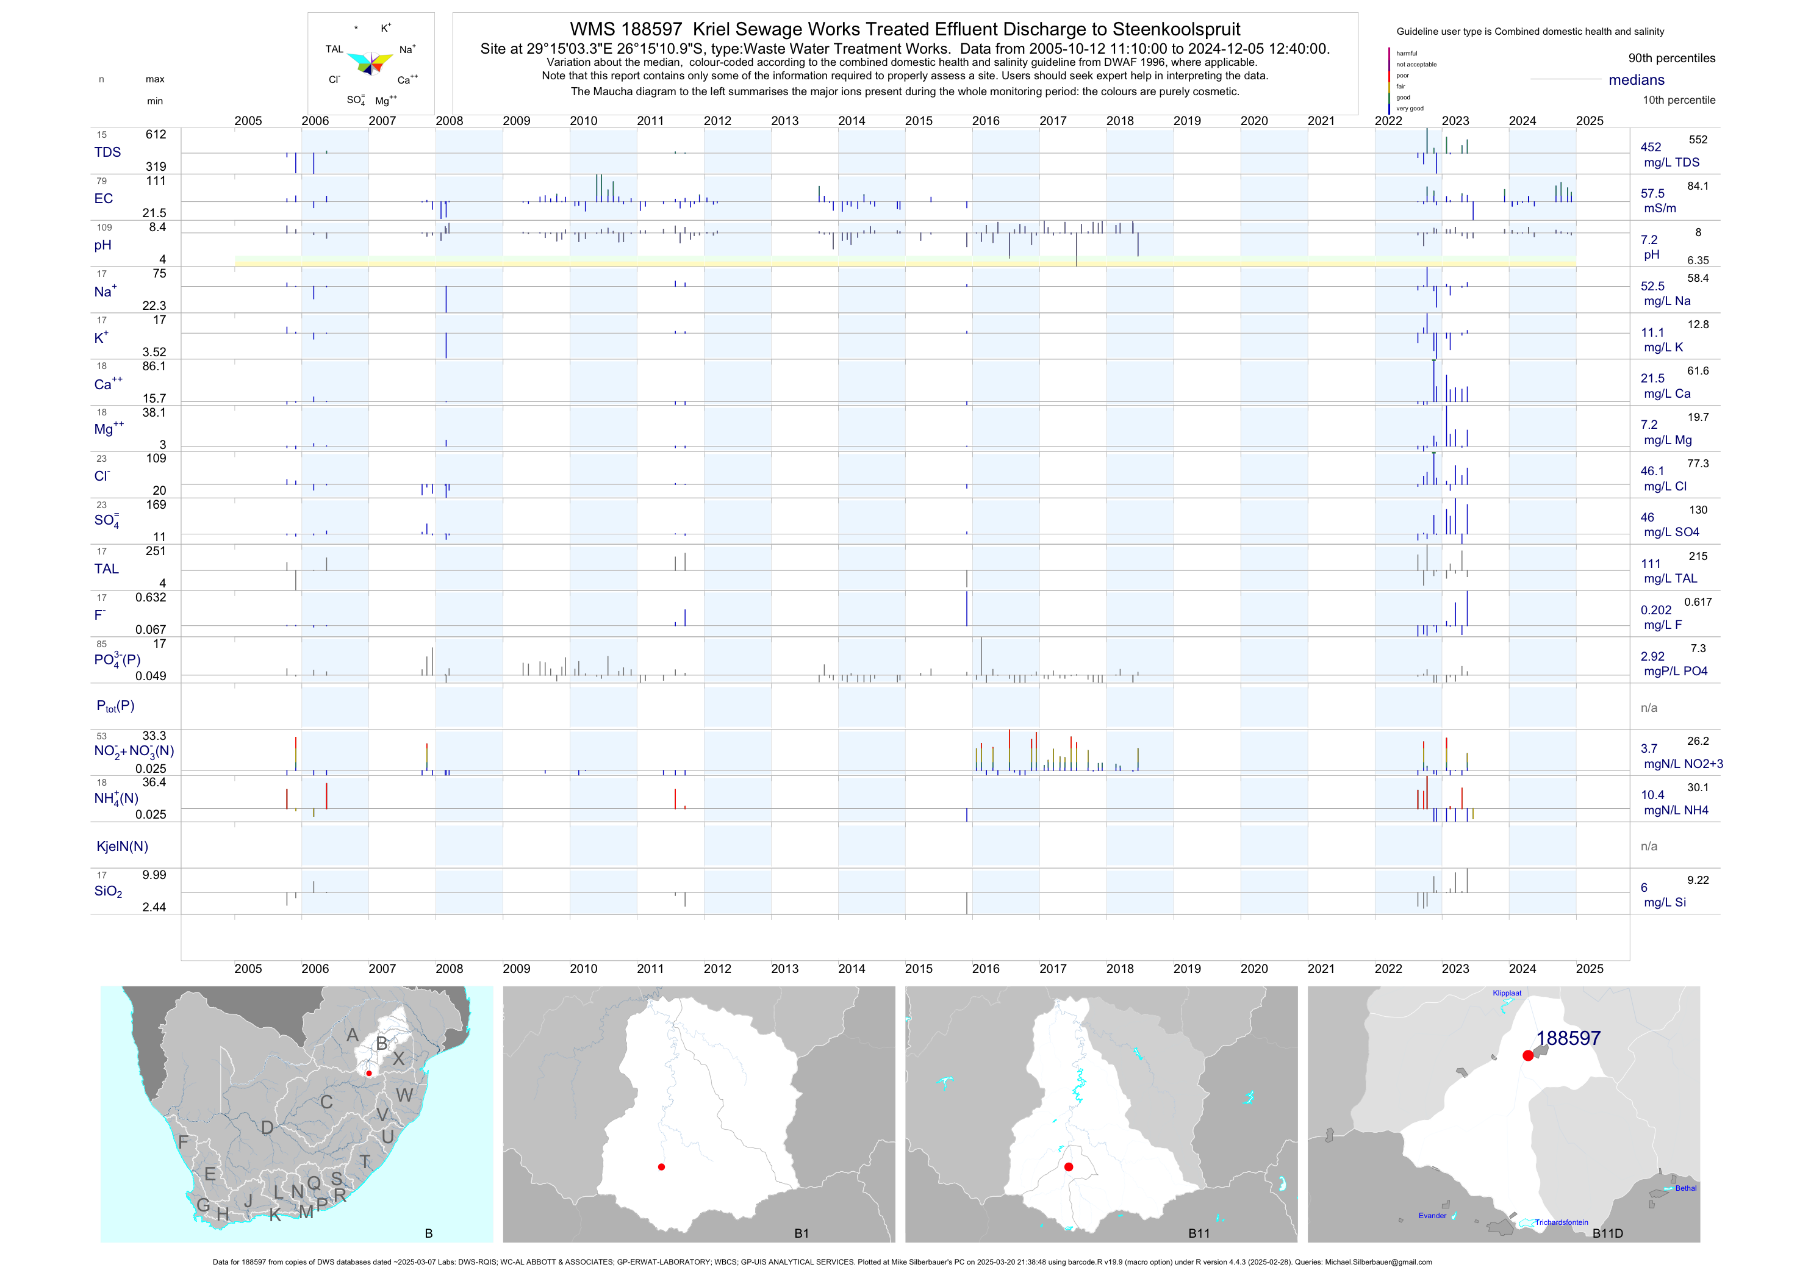This screenshot has height=1281, width=1811.
Task: Click the KjelN(N) row label
Action: pos(122,847)
